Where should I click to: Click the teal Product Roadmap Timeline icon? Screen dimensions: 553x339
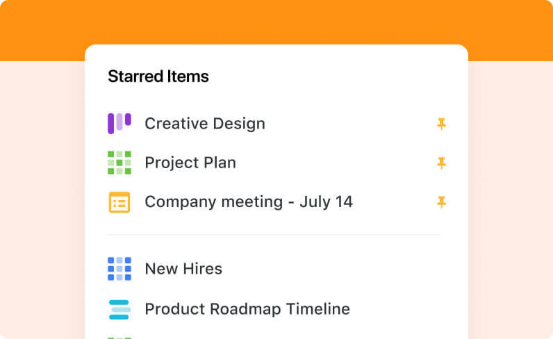coord(119,308)
